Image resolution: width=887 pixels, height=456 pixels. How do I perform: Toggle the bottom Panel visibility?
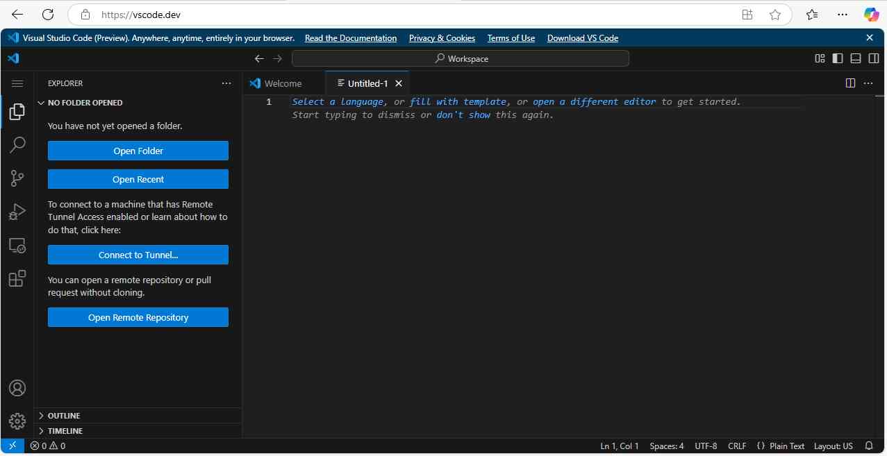click(856, 59)
